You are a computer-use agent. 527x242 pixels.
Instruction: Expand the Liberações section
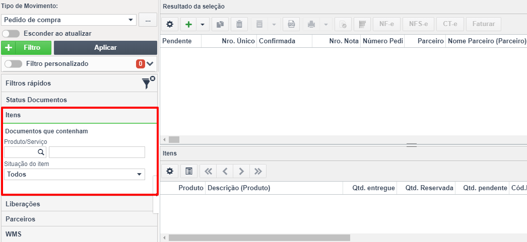[x=79, y=204]
